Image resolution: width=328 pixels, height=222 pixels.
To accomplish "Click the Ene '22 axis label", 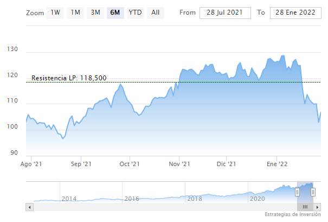I will tap(276, 164).
